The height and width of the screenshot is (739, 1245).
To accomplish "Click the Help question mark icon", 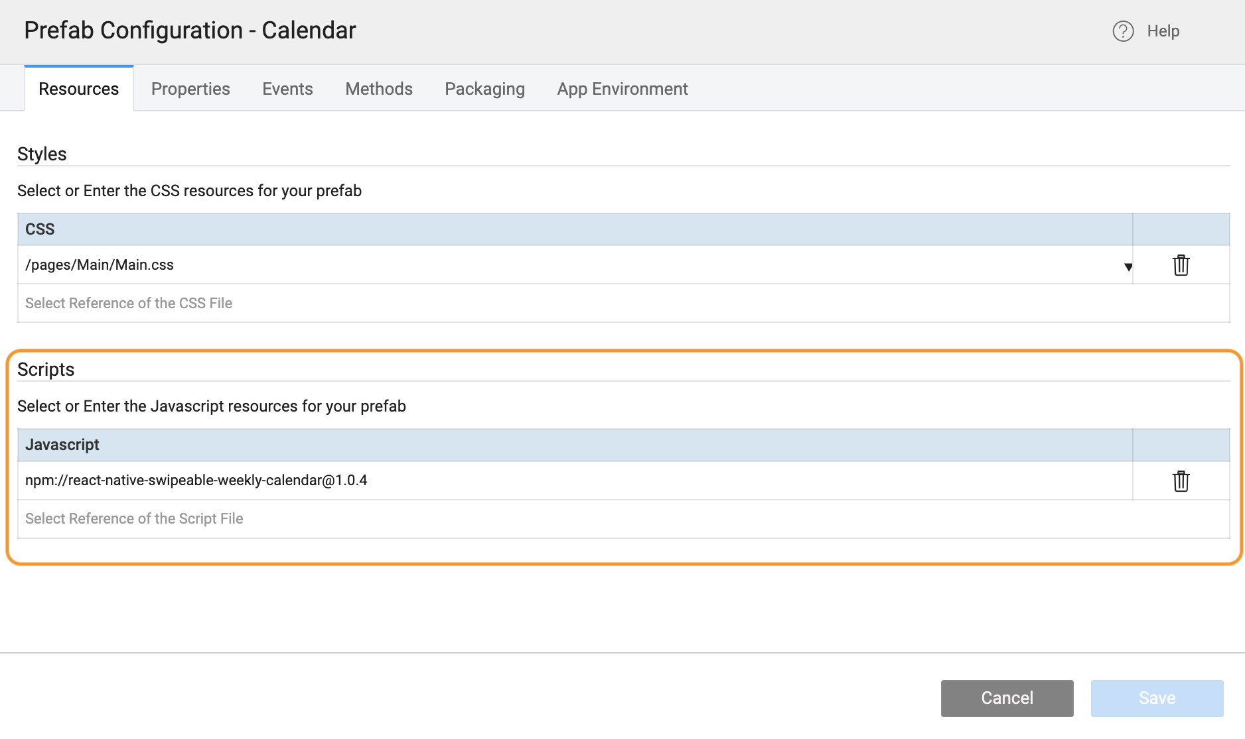I will (x=1122, y=31).
